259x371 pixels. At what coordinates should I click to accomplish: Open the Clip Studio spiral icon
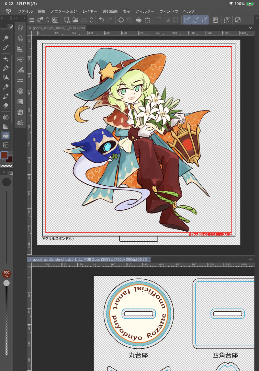click(55, 20)
